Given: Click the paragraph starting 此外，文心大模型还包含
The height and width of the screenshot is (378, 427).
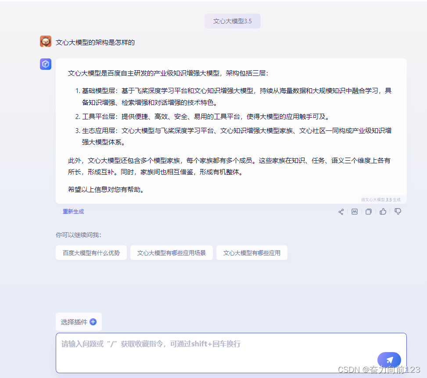Looking at the screenshot, I should click(x=229, y=166).
